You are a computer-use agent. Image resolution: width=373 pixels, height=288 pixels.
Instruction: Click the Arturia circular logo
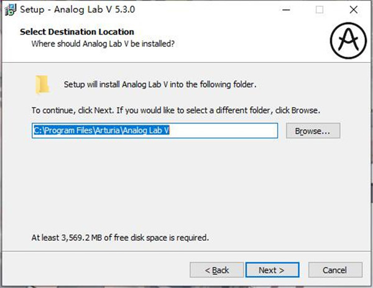(348, 40)
